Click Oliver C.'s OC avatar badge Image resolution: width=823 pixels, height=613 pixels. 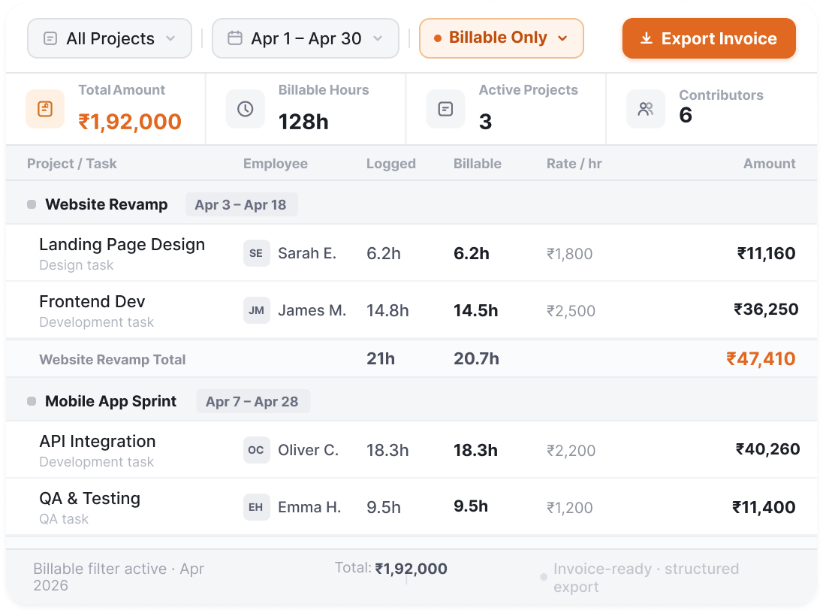pyautogui.click(x=257, y=450)
